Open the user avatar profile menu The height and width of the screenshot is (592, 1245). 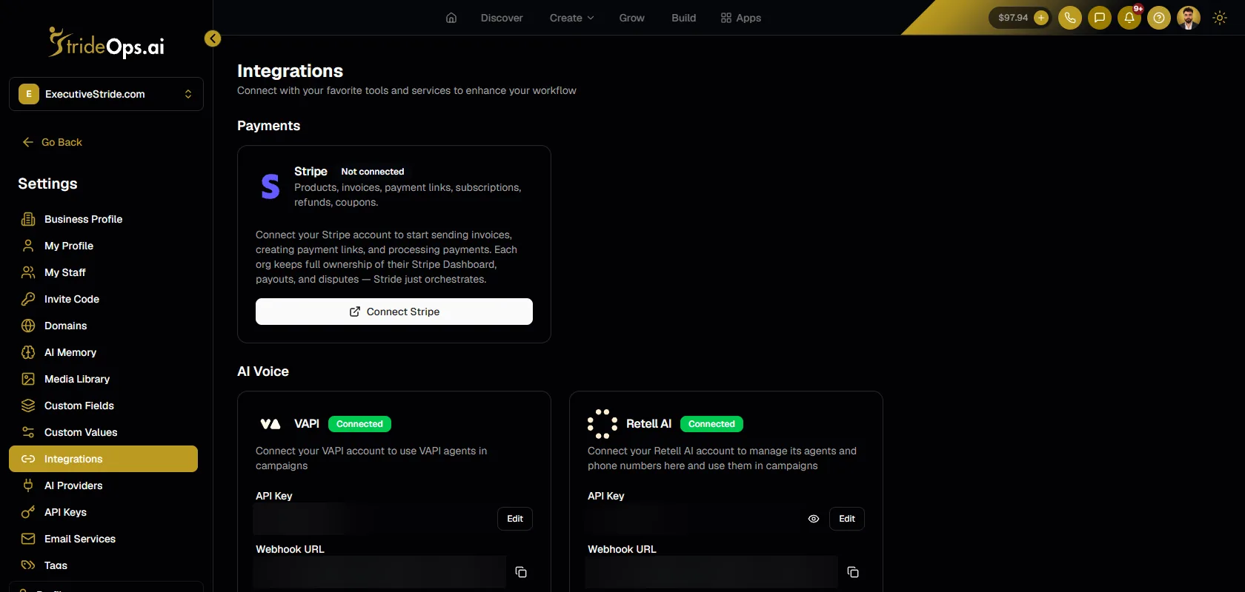click(x=1189, y=18)
